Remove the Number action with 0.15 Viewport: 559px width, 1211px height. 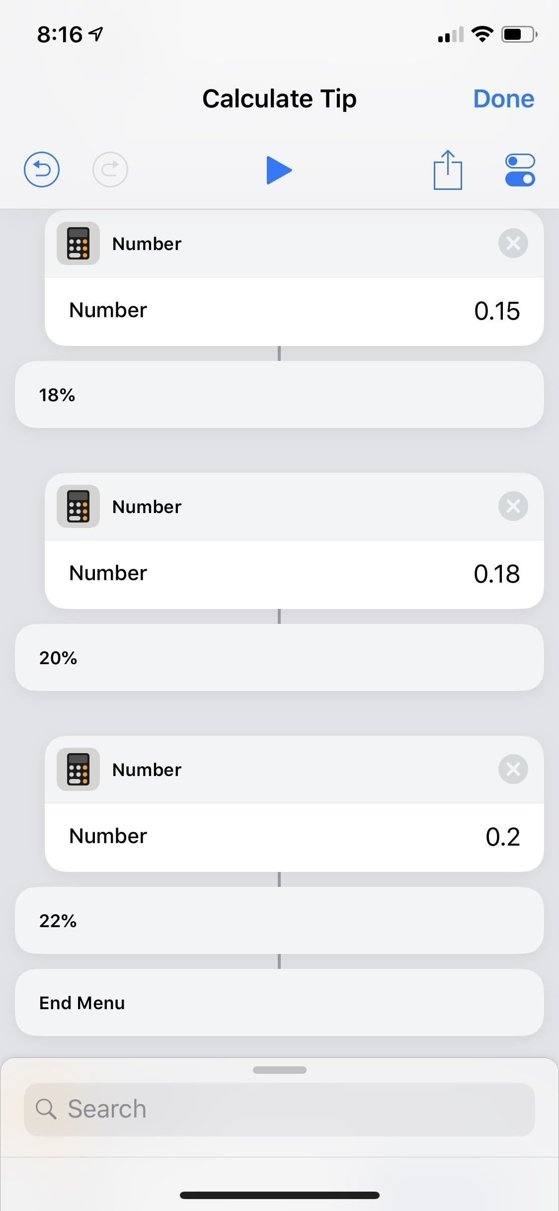(513, 243)
